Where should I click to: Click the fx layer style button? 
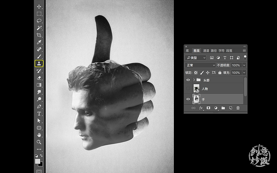coord(201,108)
